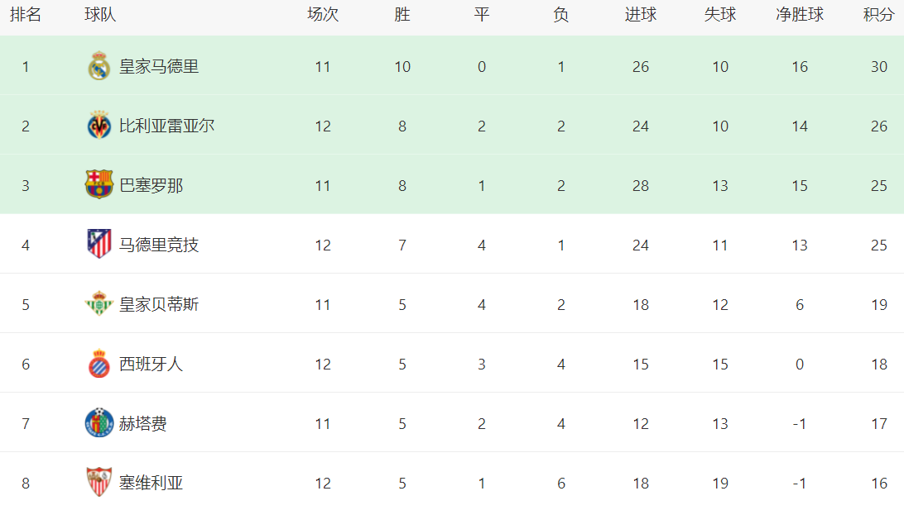Open the 塞维利亚 team link
This screenshot has width=904, height=510.
pos(151,483)
